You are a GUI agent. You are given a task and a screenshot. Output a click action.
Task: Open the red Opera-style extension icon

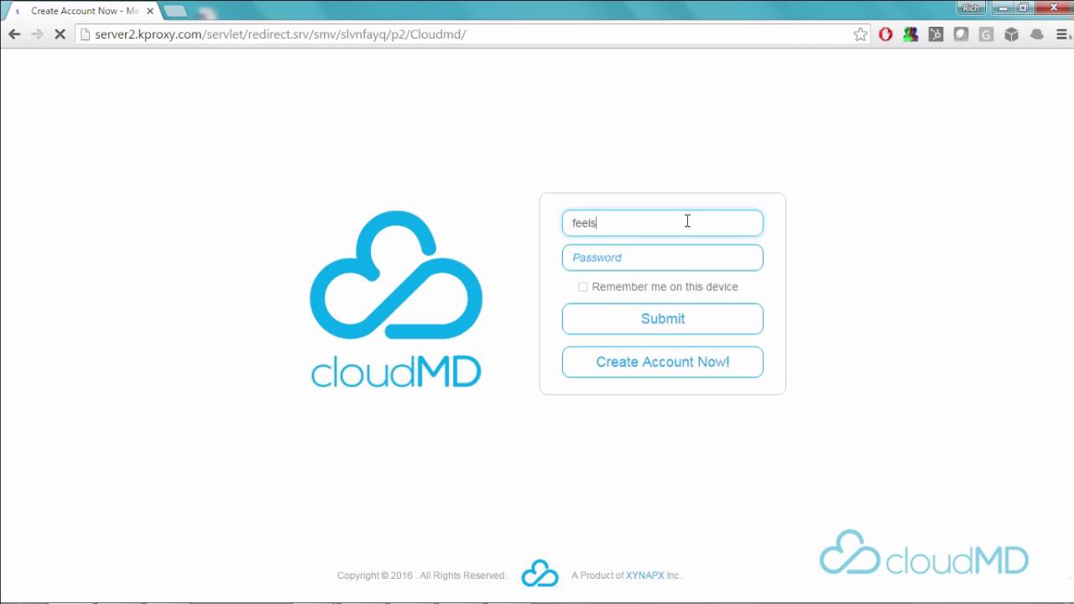885,34
